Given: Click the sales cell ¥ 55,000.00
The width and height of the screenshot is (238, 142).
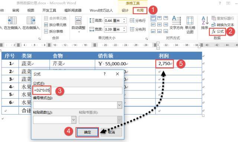Looking at the screenshot, I should tap(125, 63).
